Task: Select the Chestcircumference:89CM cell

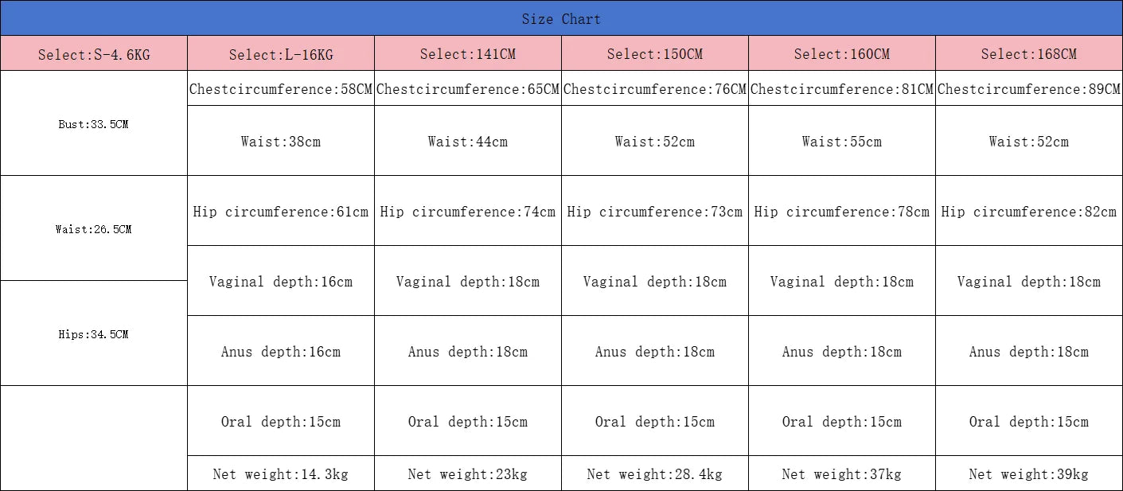Action: pyautogui.click(x=1029, y=89)
